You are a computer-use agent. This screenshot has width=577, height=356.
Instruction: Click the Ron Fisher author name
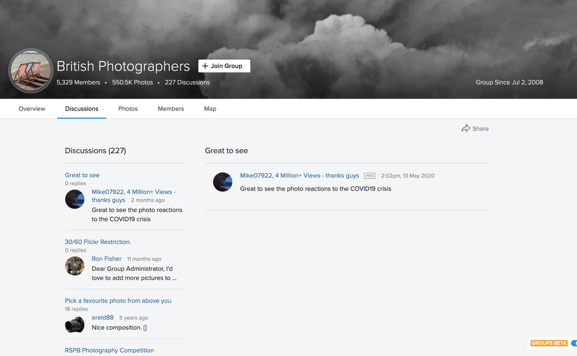[106, 258]
